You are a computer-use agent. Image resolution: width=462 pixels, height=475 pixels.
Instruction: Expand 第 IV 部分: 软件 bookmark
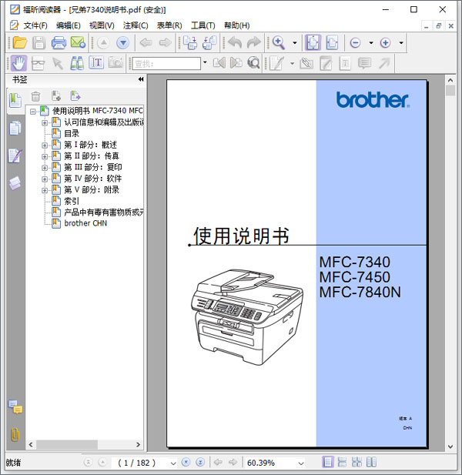click(x=45, y=179)
